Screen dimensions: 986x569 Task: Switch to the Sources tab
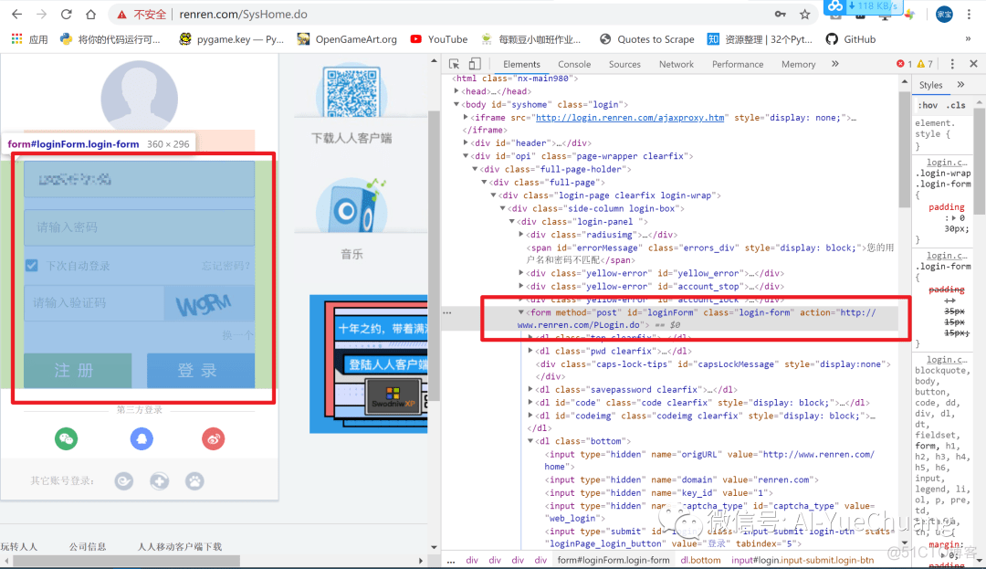(624, 64)
